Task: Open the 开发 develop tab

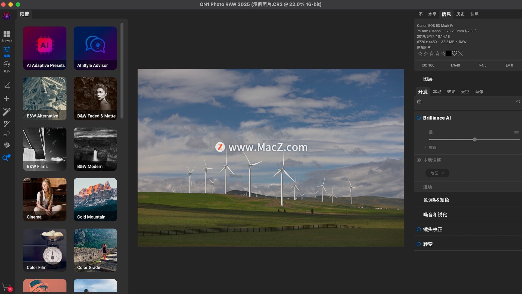Action: click(423, 92)
